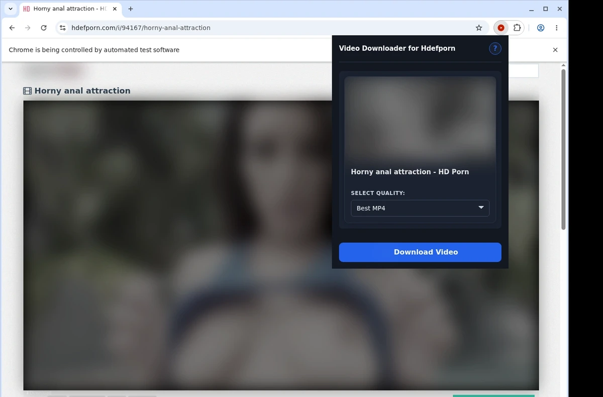This screenshot has width=603, height=397.
Task: Minimize the Chrome window
Action: tap(532, 9)
